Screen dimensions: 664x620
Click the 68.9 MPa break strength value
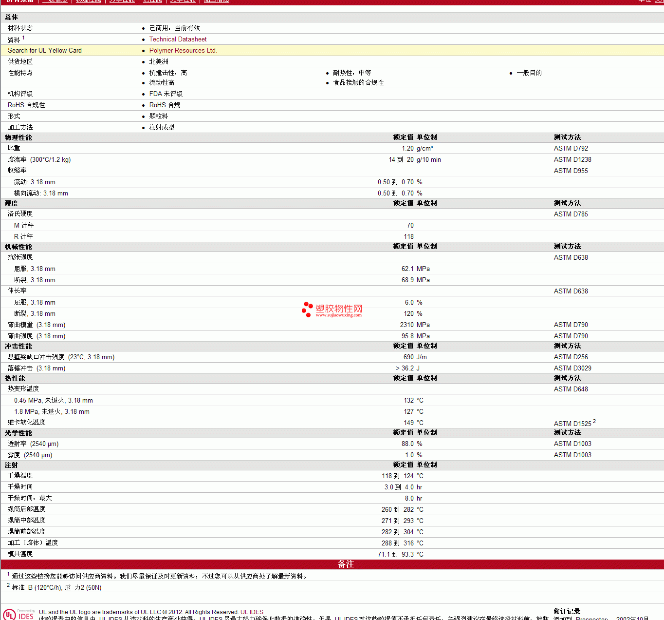pos(416,280)
